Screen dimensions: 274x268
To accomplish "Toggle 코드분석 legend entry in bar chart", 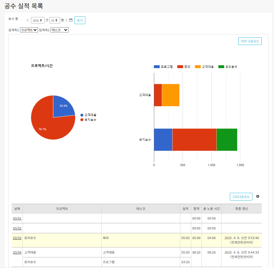I will 228,67.
